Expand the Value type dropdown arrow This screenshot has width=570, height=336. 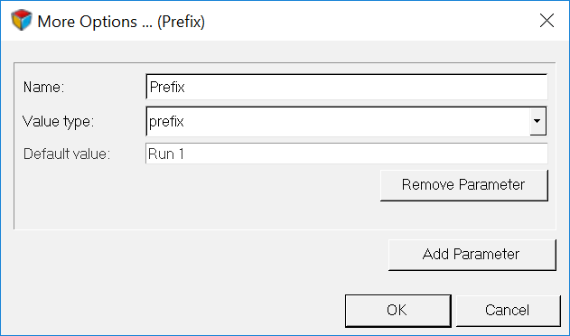click(537, 121)
